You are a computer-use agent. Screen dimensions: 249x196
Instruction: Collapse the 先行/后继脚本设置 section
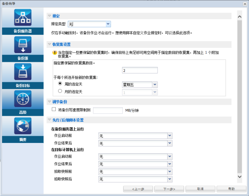(x=50, y=120)
